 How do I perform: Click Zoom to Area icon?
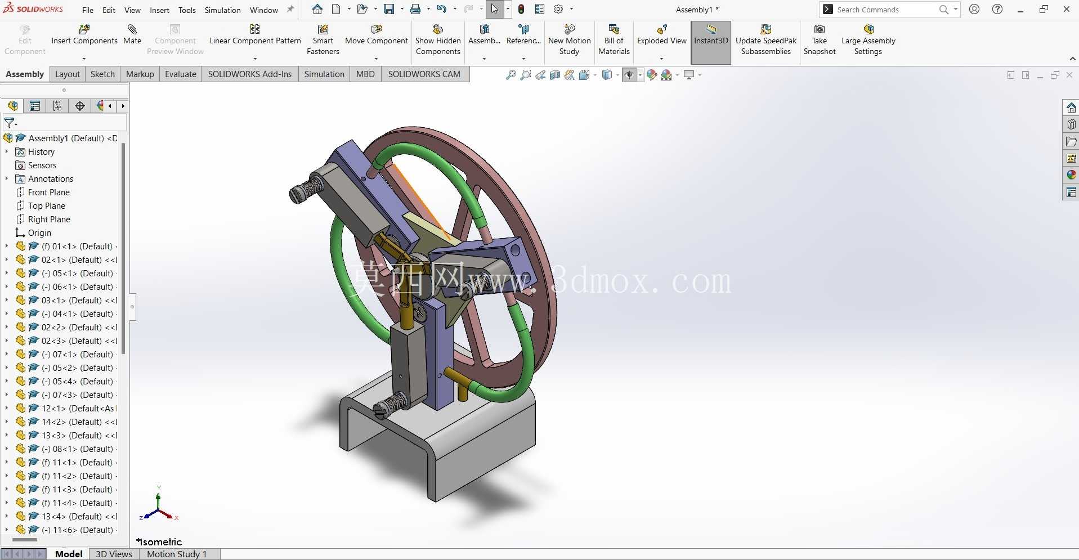(x=526, y=75)
